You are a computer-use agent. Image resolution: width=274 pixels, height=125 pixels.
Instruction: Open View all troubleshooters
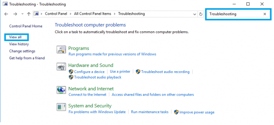coord(15,37)
